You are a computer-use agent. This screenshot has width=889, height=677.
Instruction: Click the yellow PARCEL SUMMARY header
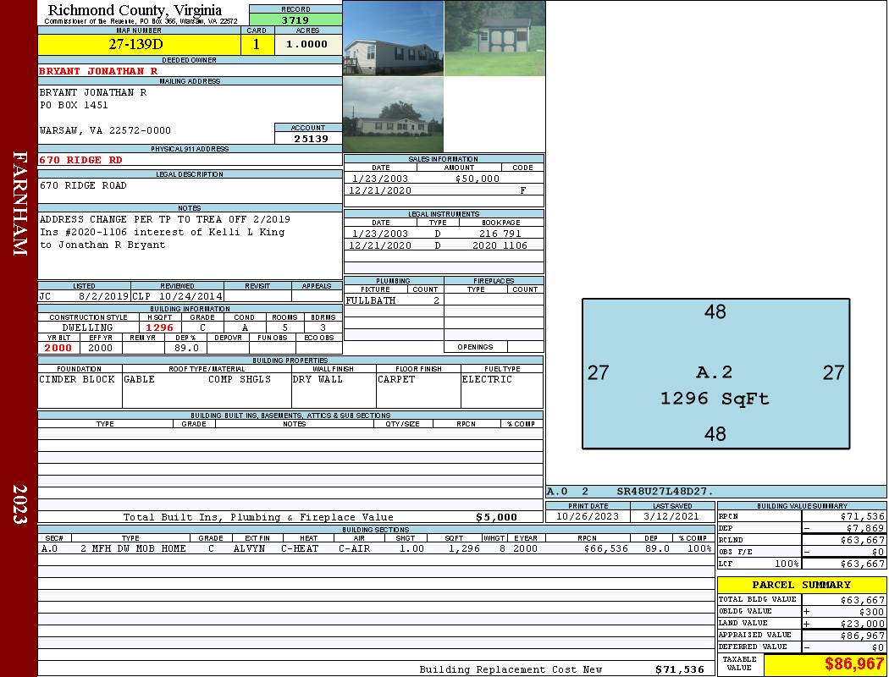click(x=801, y=585)
